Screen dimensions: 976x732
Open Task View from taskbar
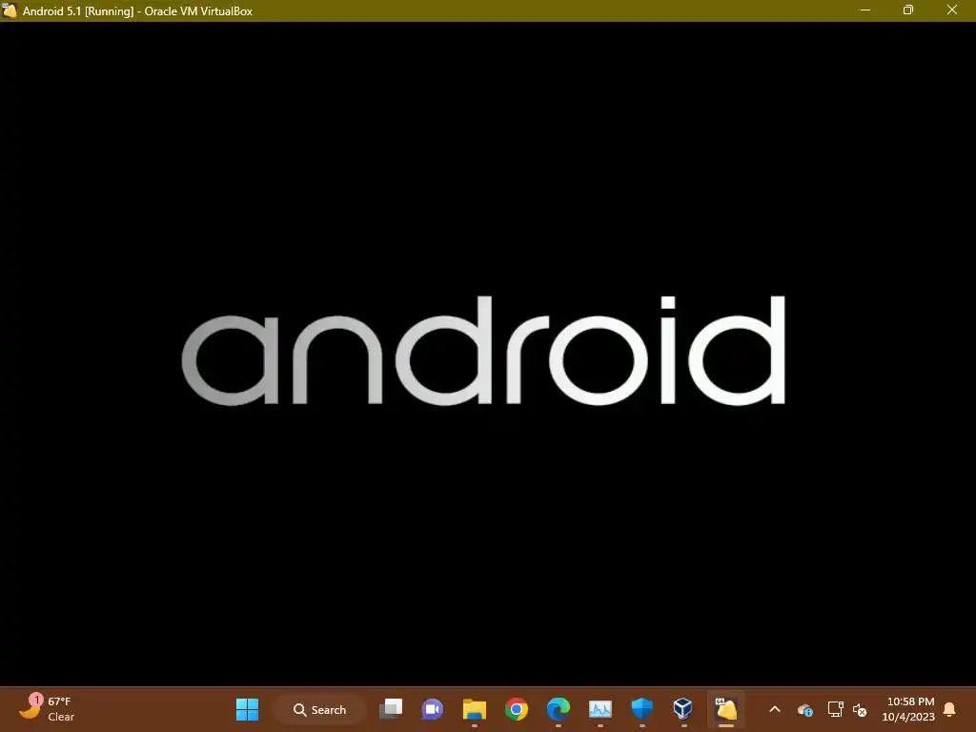pos(391,709)
